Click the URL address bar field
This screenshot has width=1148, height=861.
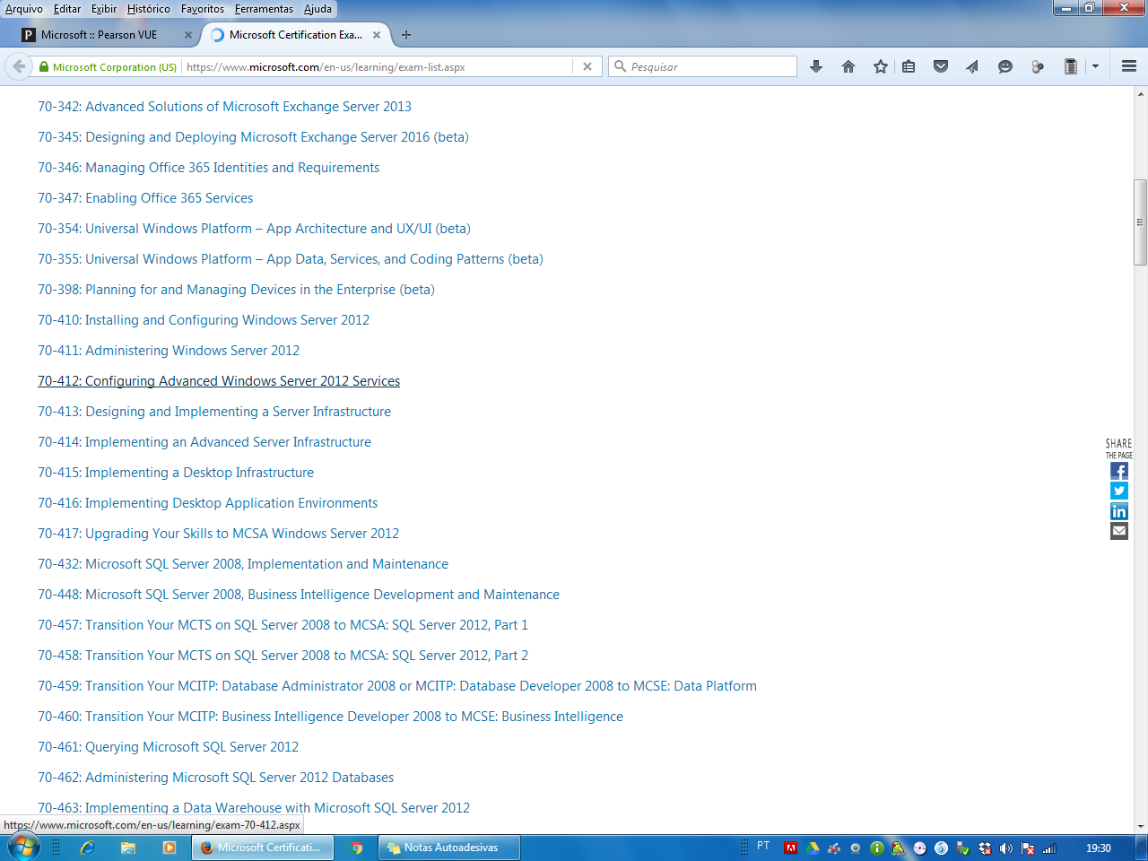pos(377,66)
